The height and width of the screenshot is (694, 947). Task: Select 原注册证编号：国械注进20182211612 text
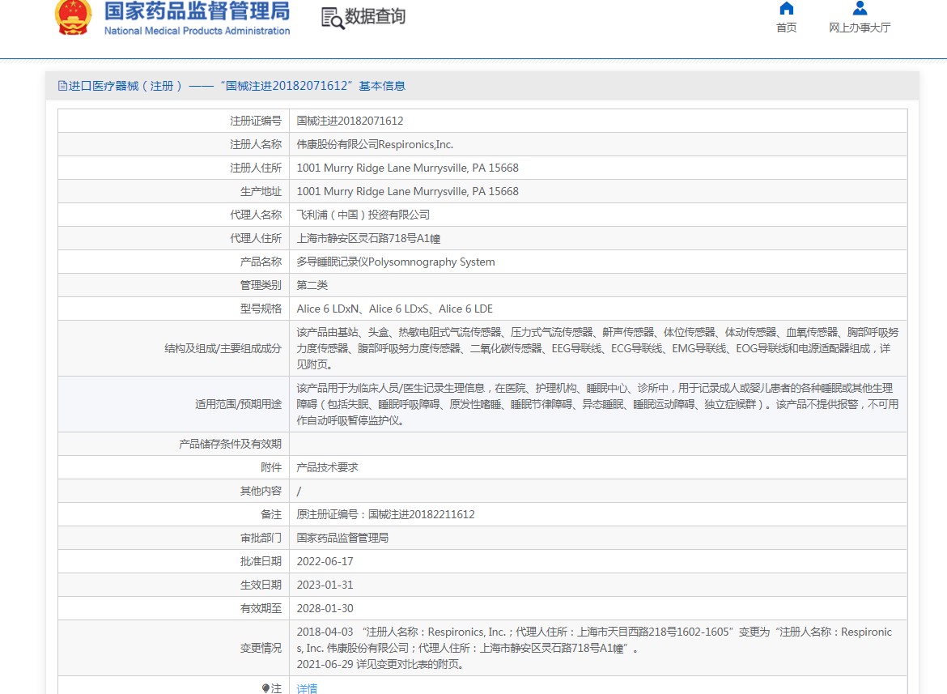point(385,514)
